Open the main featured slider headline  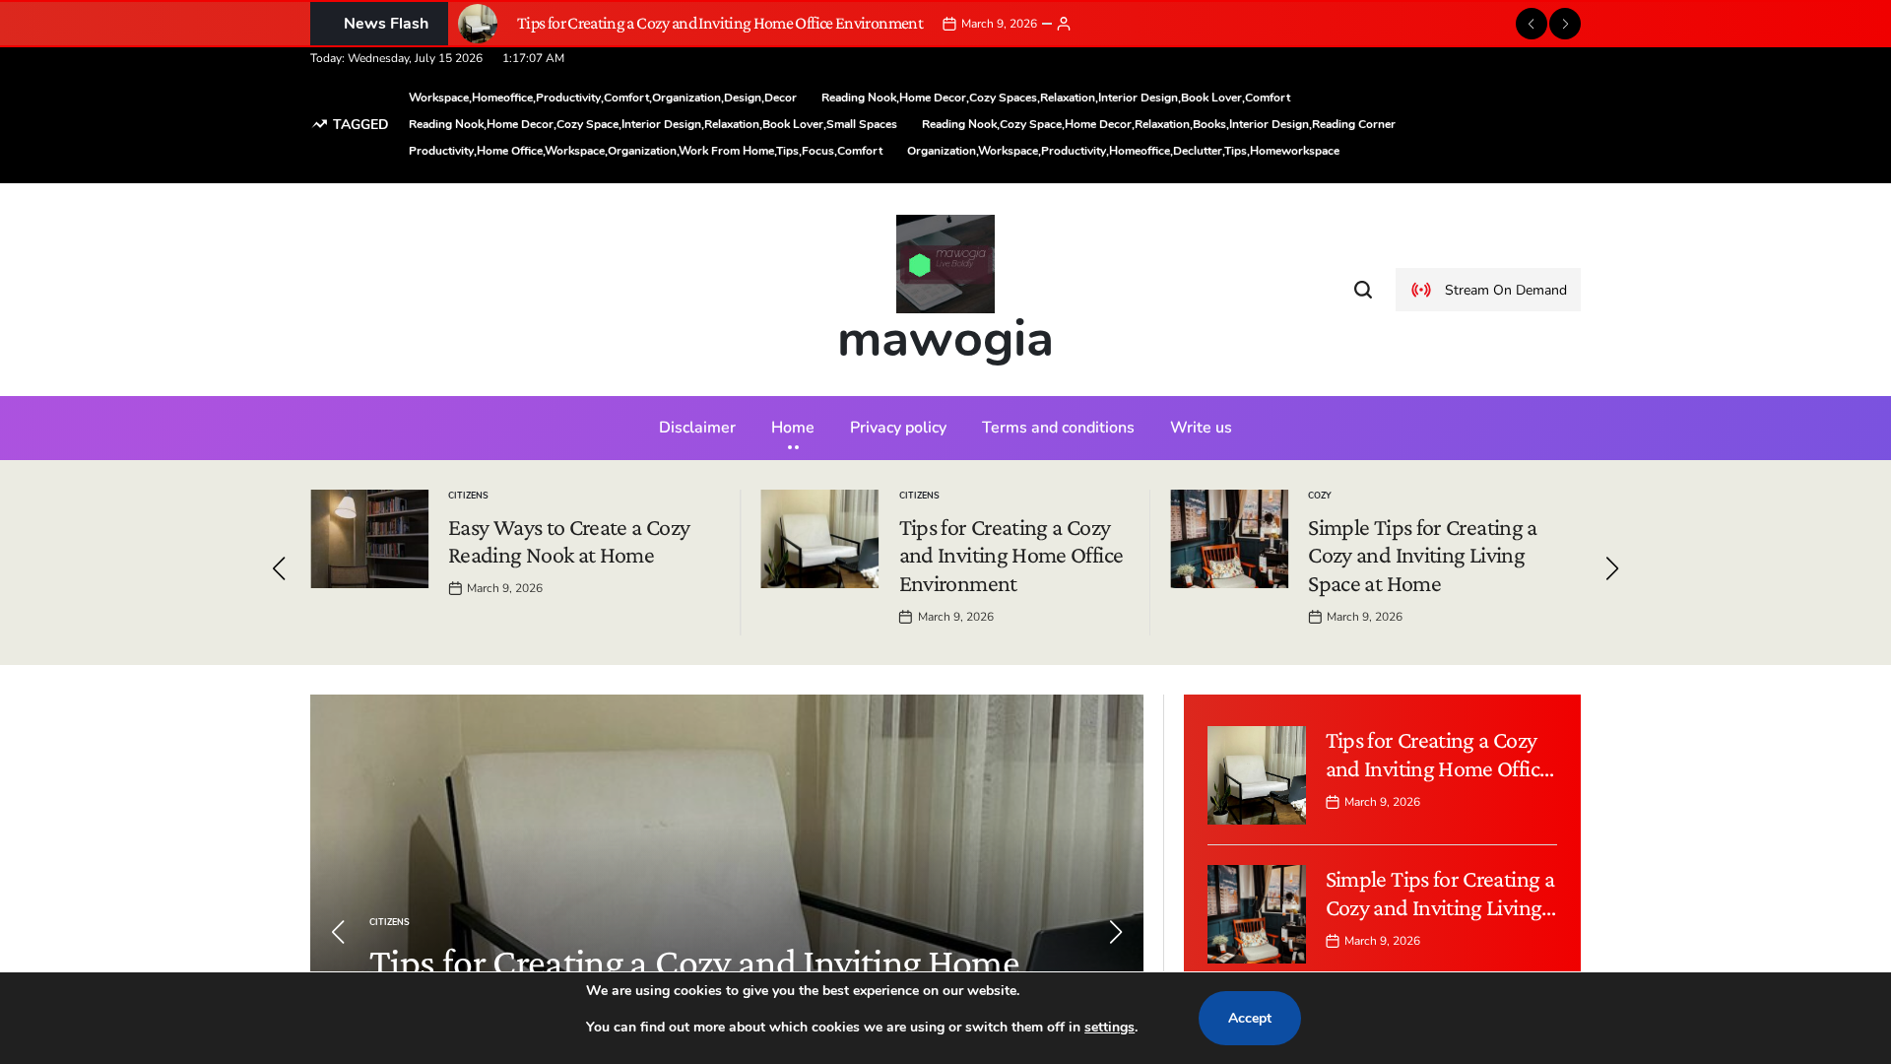tap(694, 959)
